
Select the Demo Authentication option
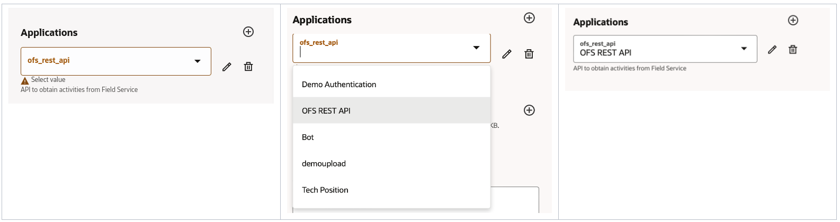point(339,85)
